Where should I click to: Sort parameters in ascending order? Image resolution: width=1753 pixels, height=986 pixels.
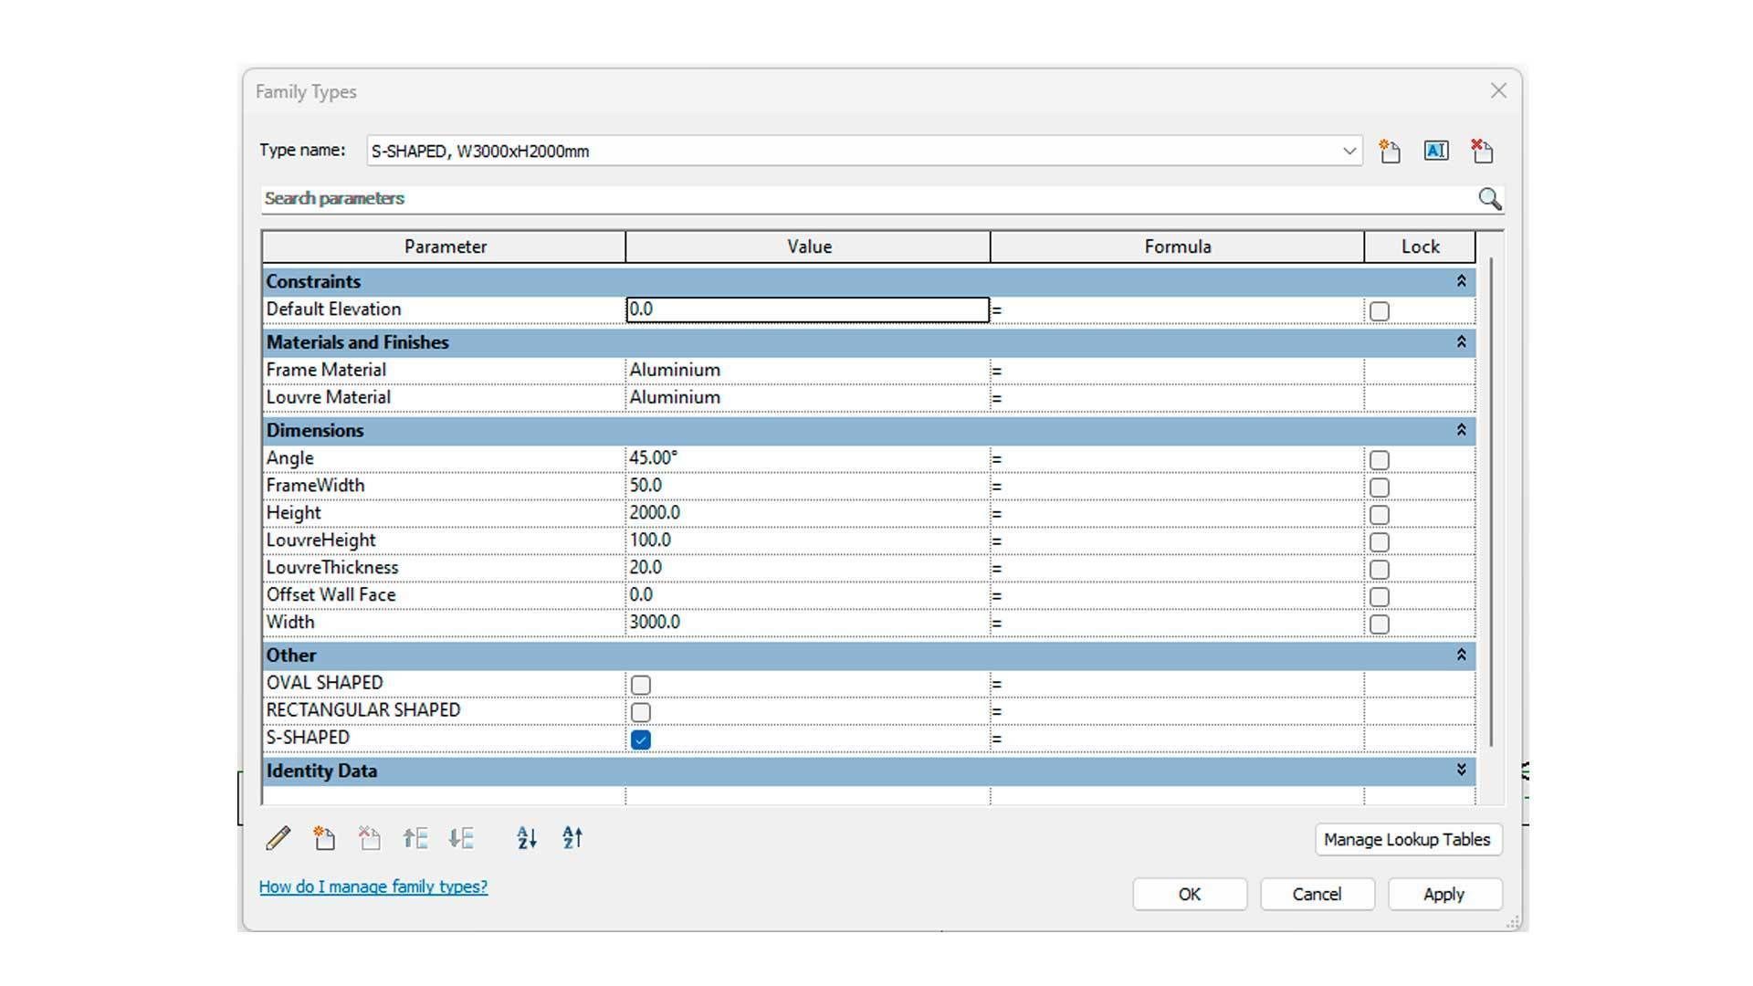pyautogui.click(x=527, y=838)
